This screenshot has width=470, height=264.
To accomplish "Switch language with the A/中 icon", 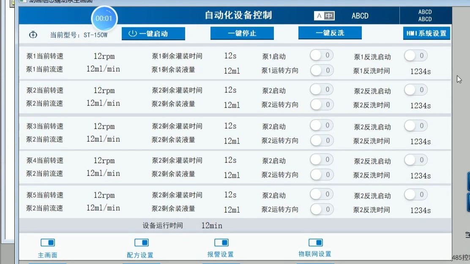I will pyautogui.click(x=324, y=16).
